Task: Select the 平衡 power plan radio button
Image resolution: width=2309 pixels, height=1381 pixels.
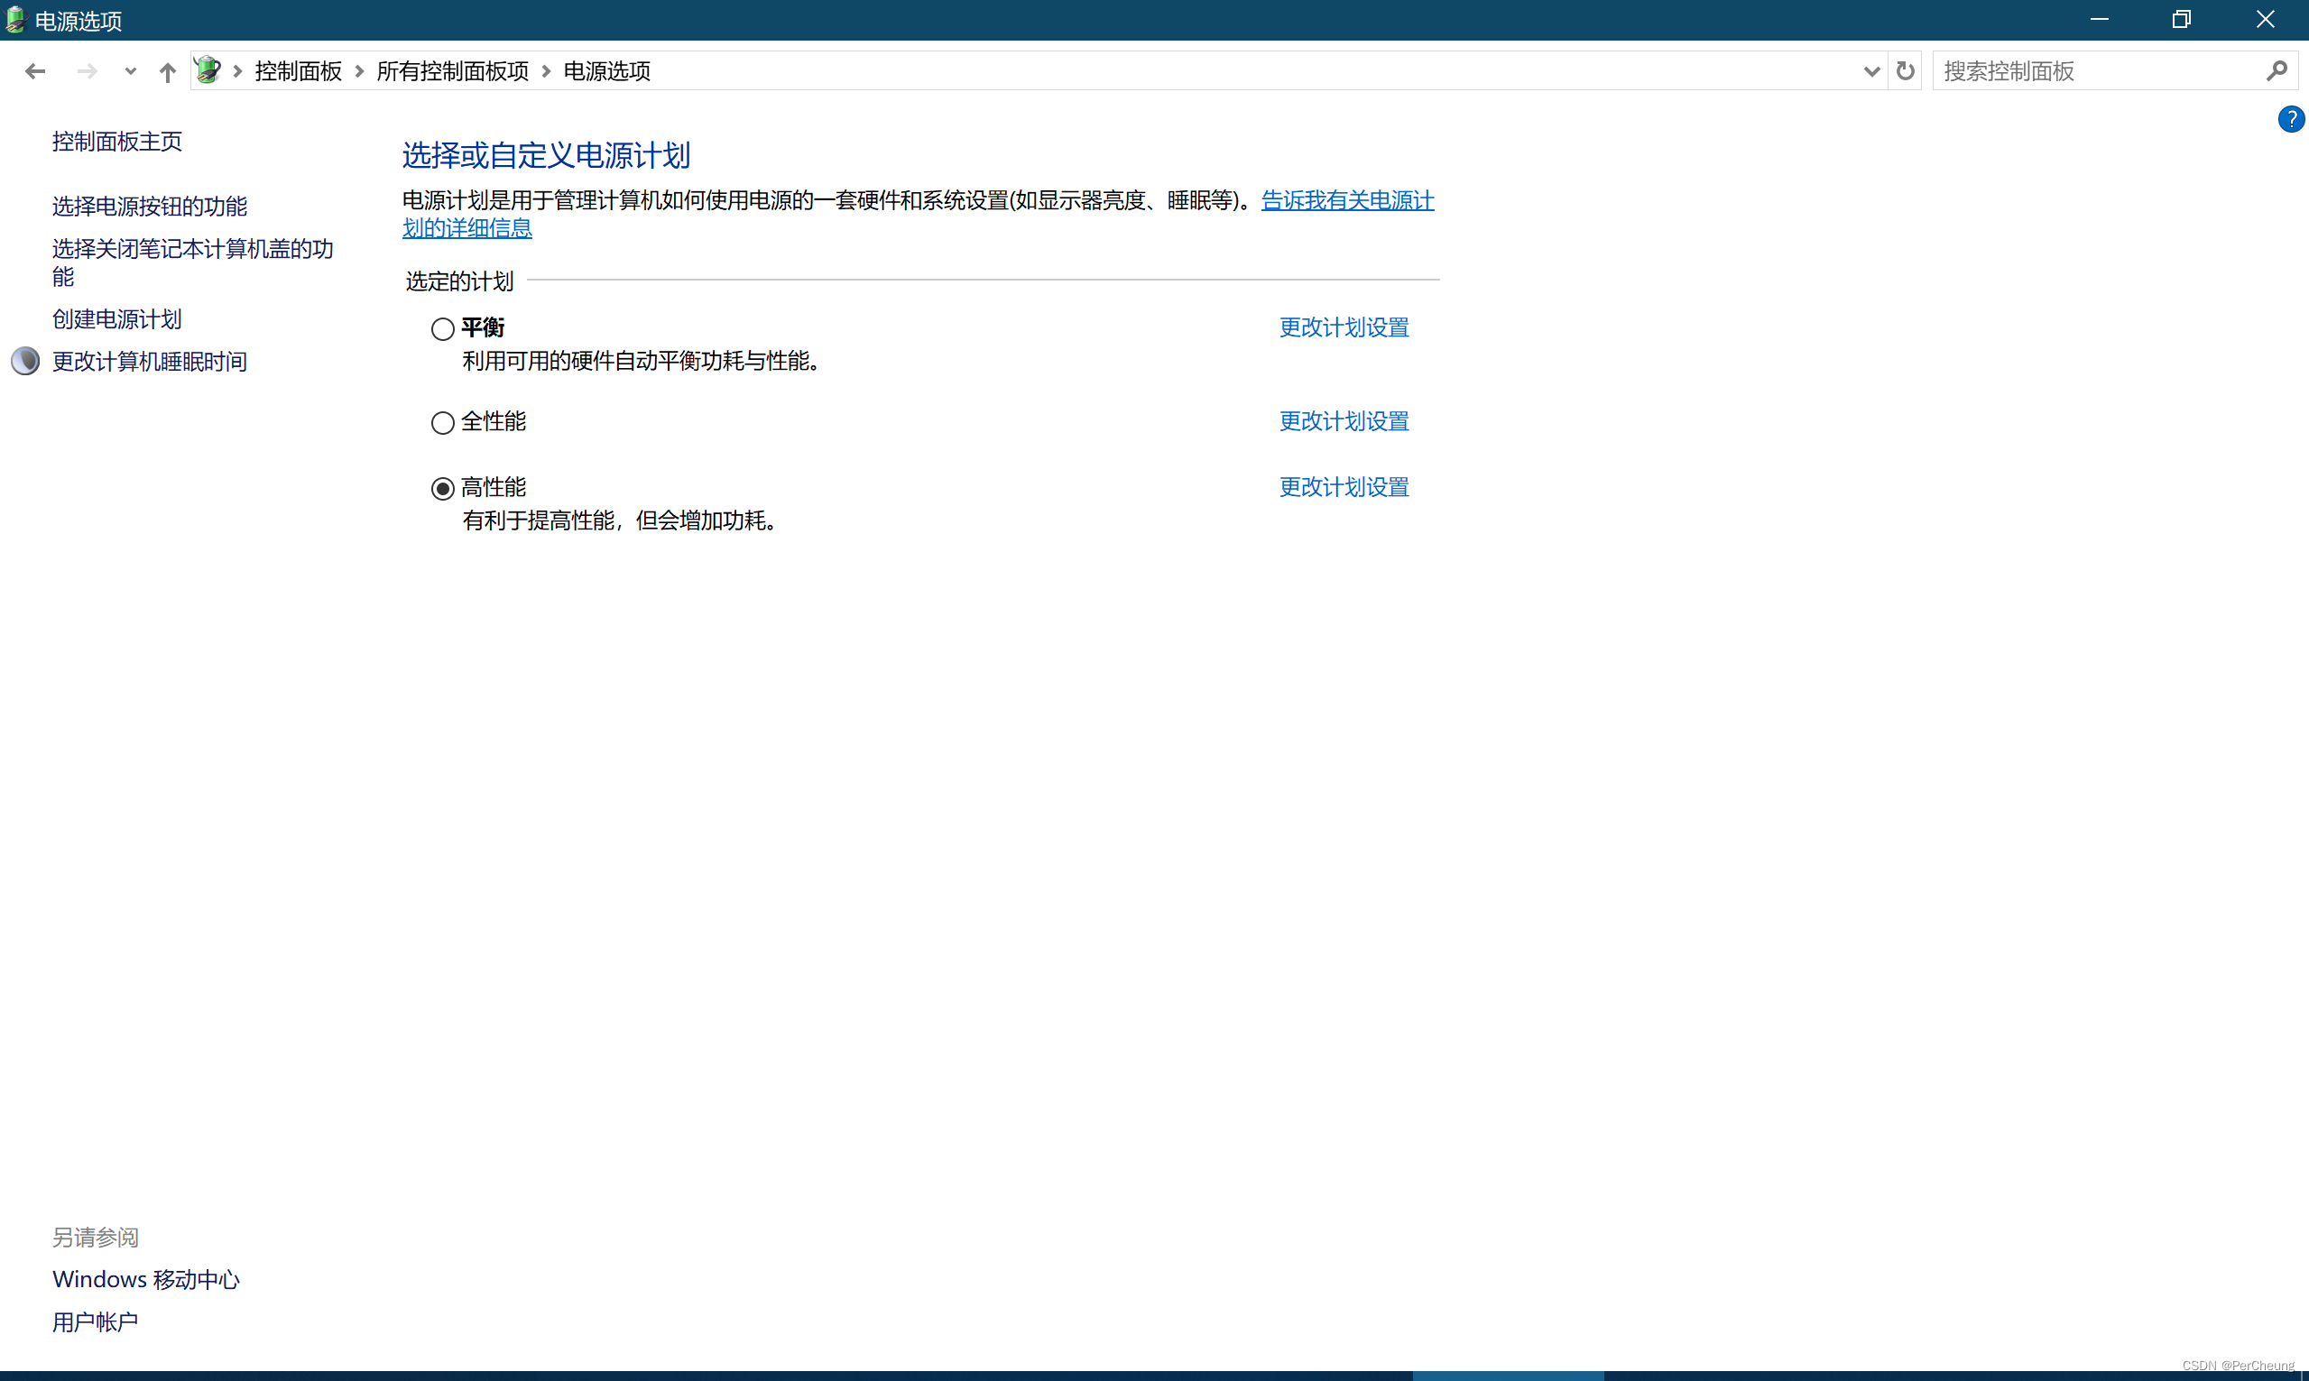Action: [x=443, y=329]
